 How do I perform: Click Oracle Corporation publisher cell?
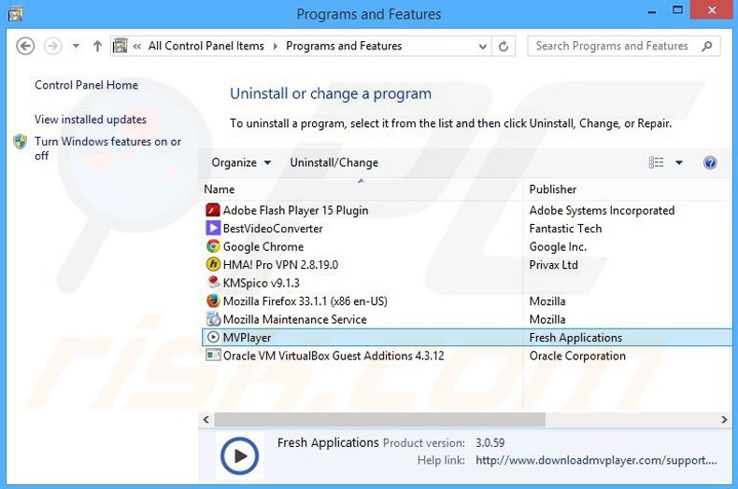coord(577,356)
